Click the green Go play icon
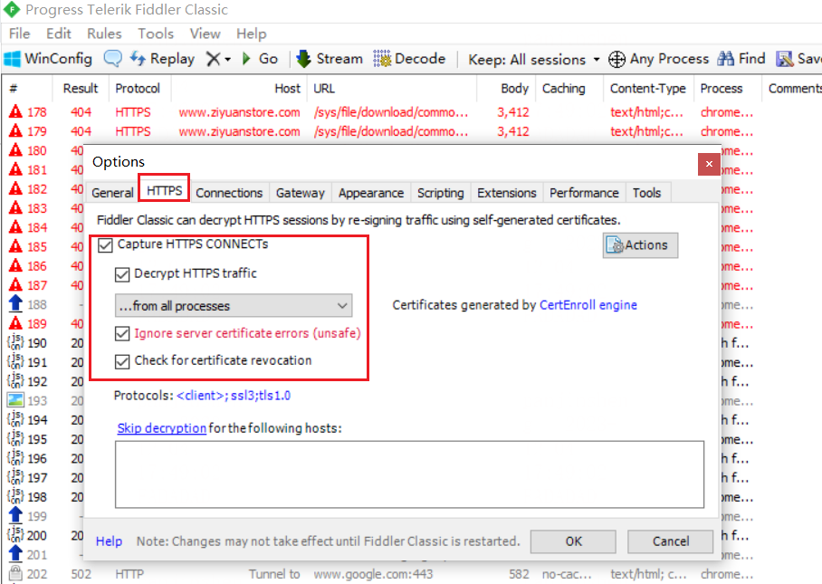Screen dimensions: 822x584 pyautogui.click(x=246, y=59)
